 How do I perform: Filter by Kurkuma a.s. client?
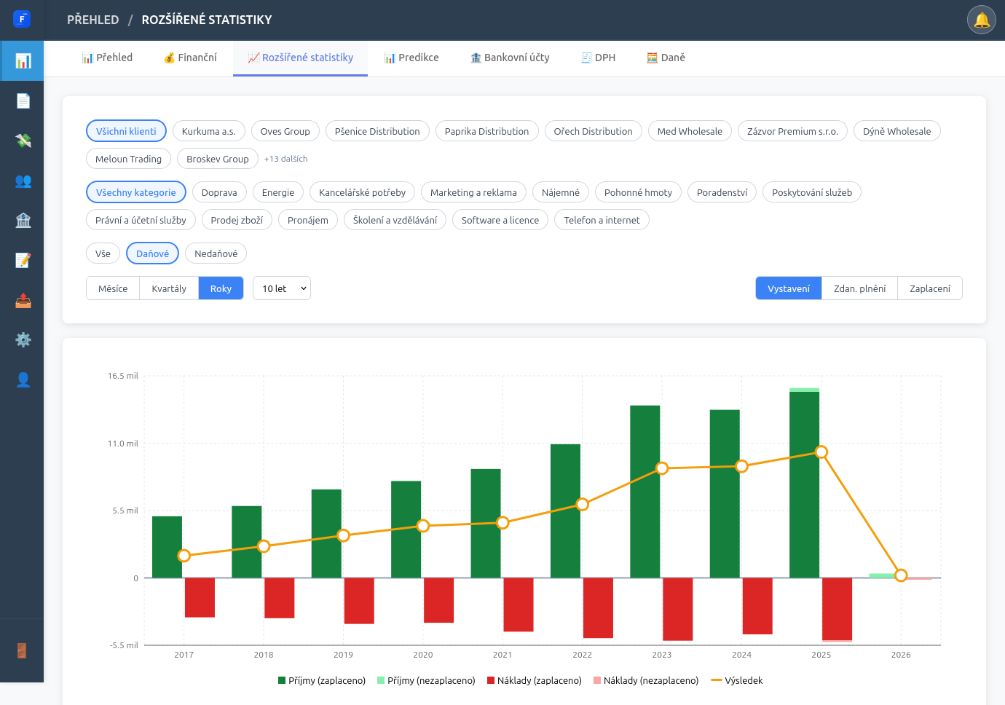pyautogui.click(x=208, y=131)
